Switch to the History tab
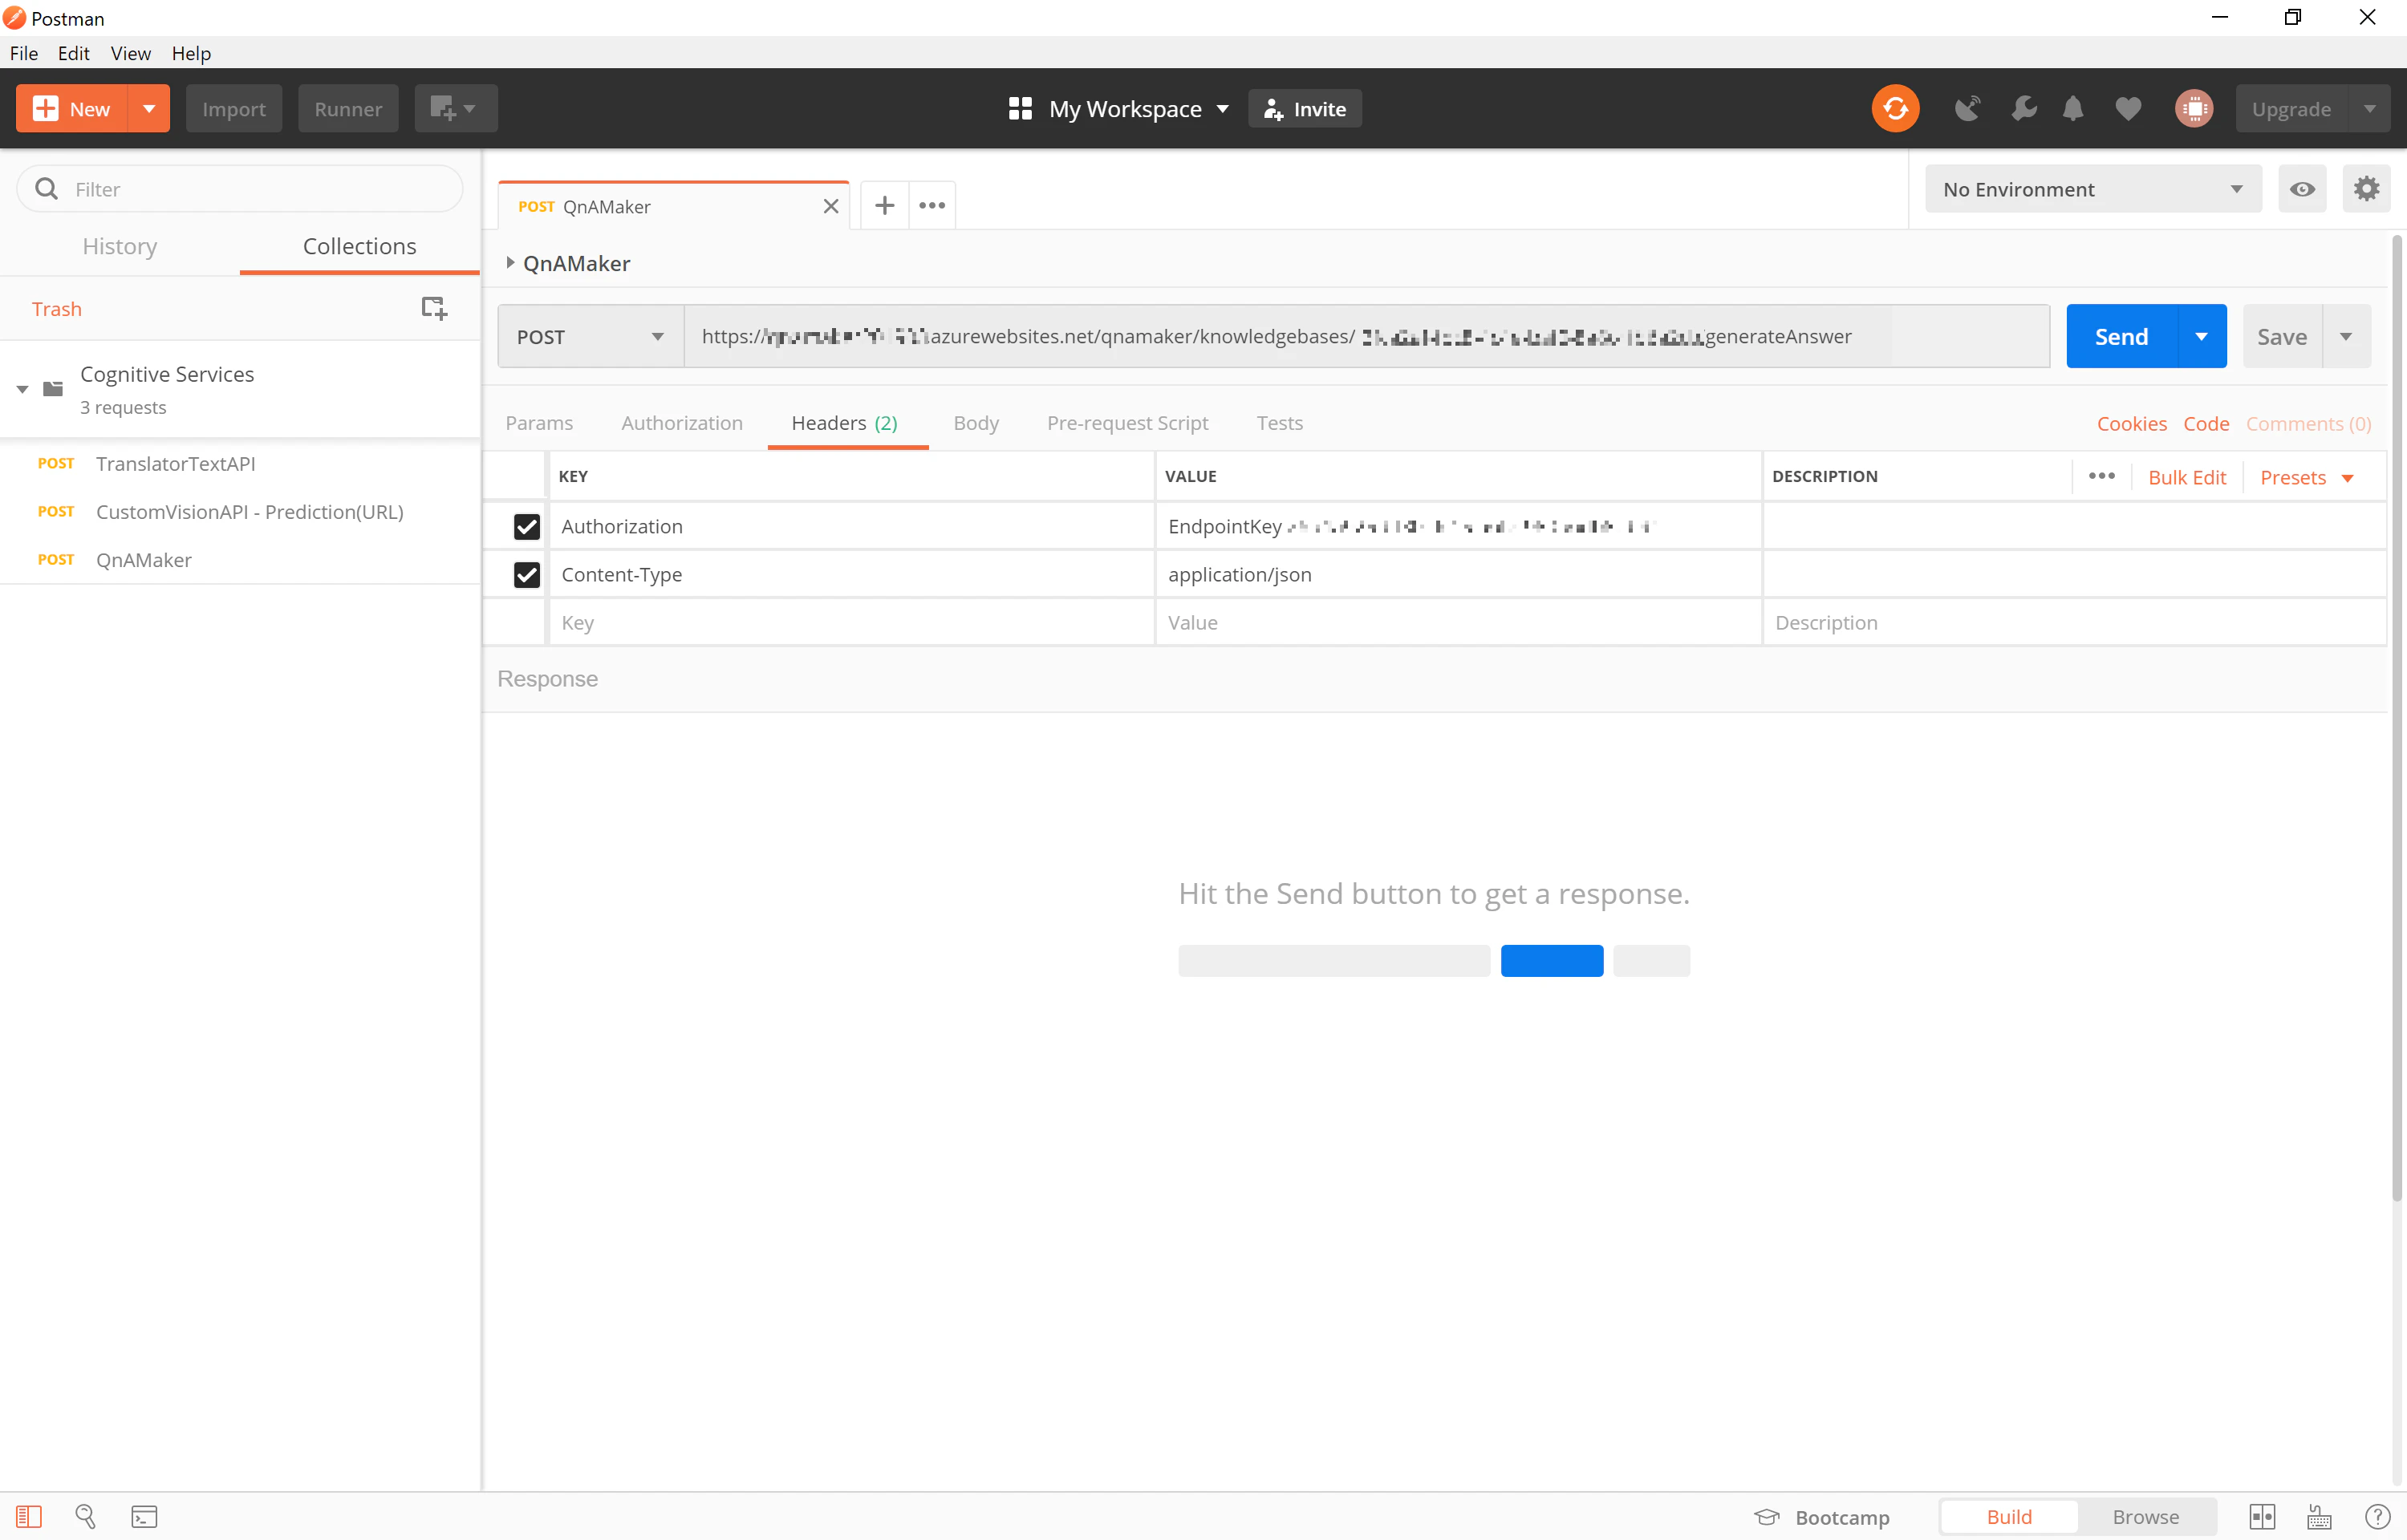This screenshot has height=1540, width=2407. coord(119,246)
